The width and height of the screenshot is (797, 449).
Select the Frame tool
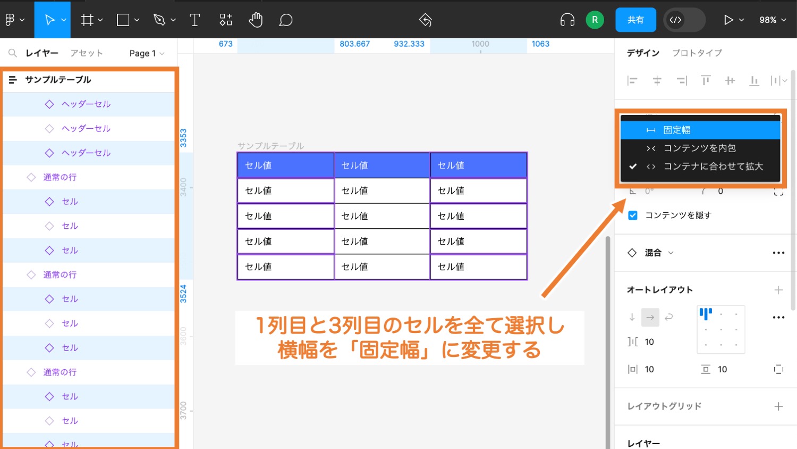[87, 20]
